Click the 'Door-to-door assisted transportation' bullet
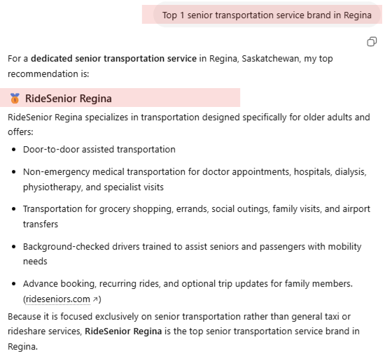The height and width of the screenshot is (358, 385). tap(99, 150)
